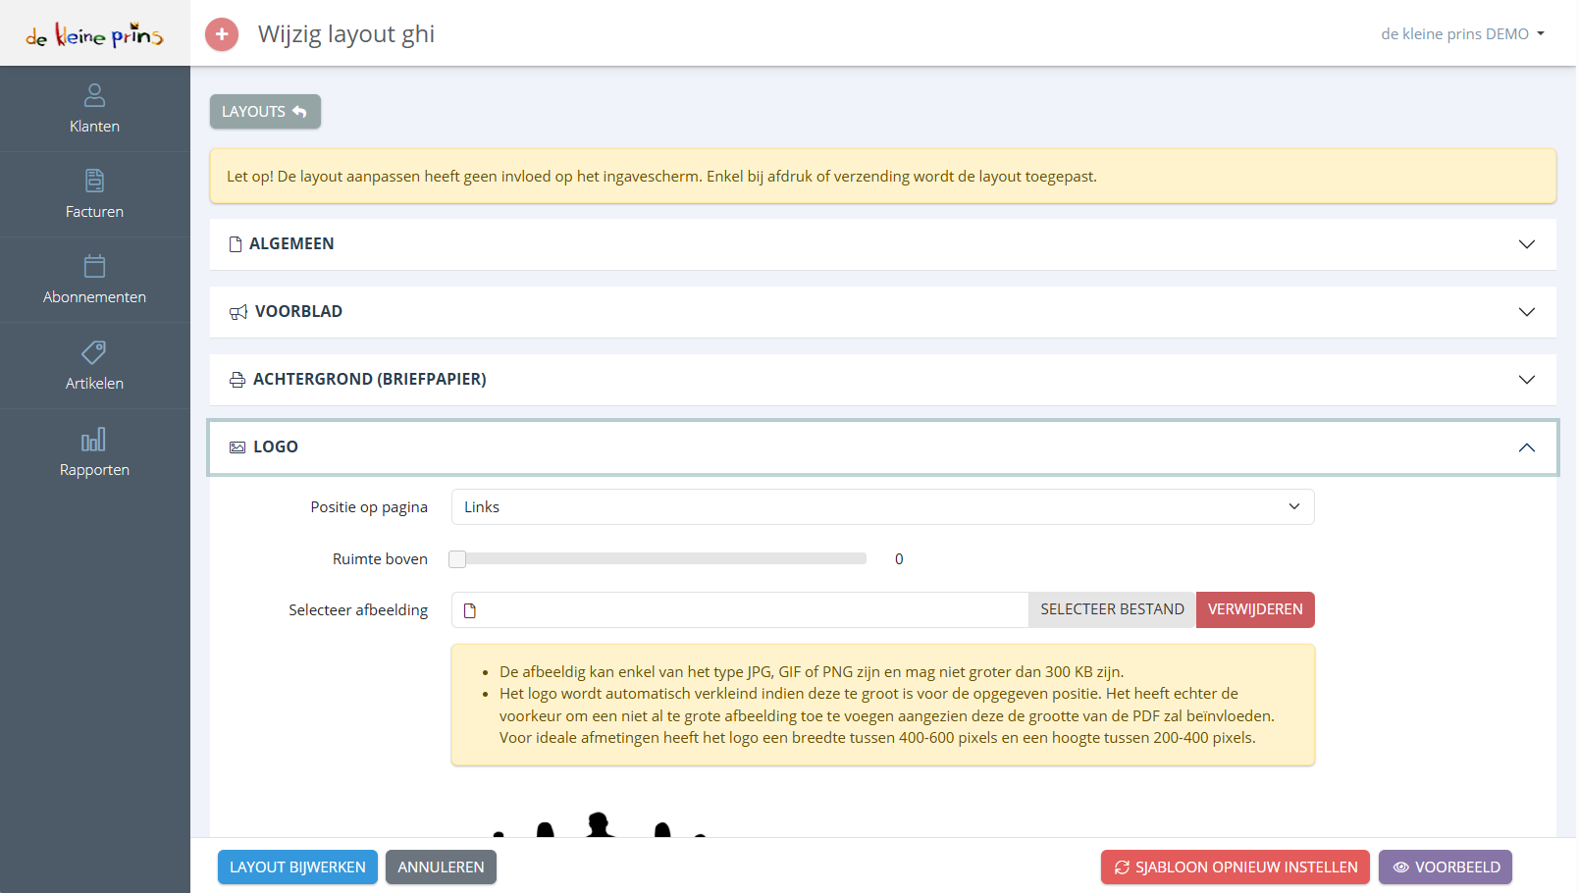Open Facturen via the invoice icon

(94, 181)
